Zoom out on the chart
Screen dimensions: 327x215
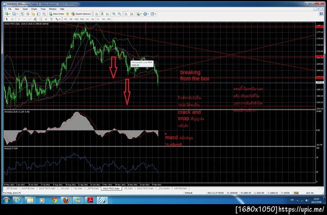coord(119,14)
